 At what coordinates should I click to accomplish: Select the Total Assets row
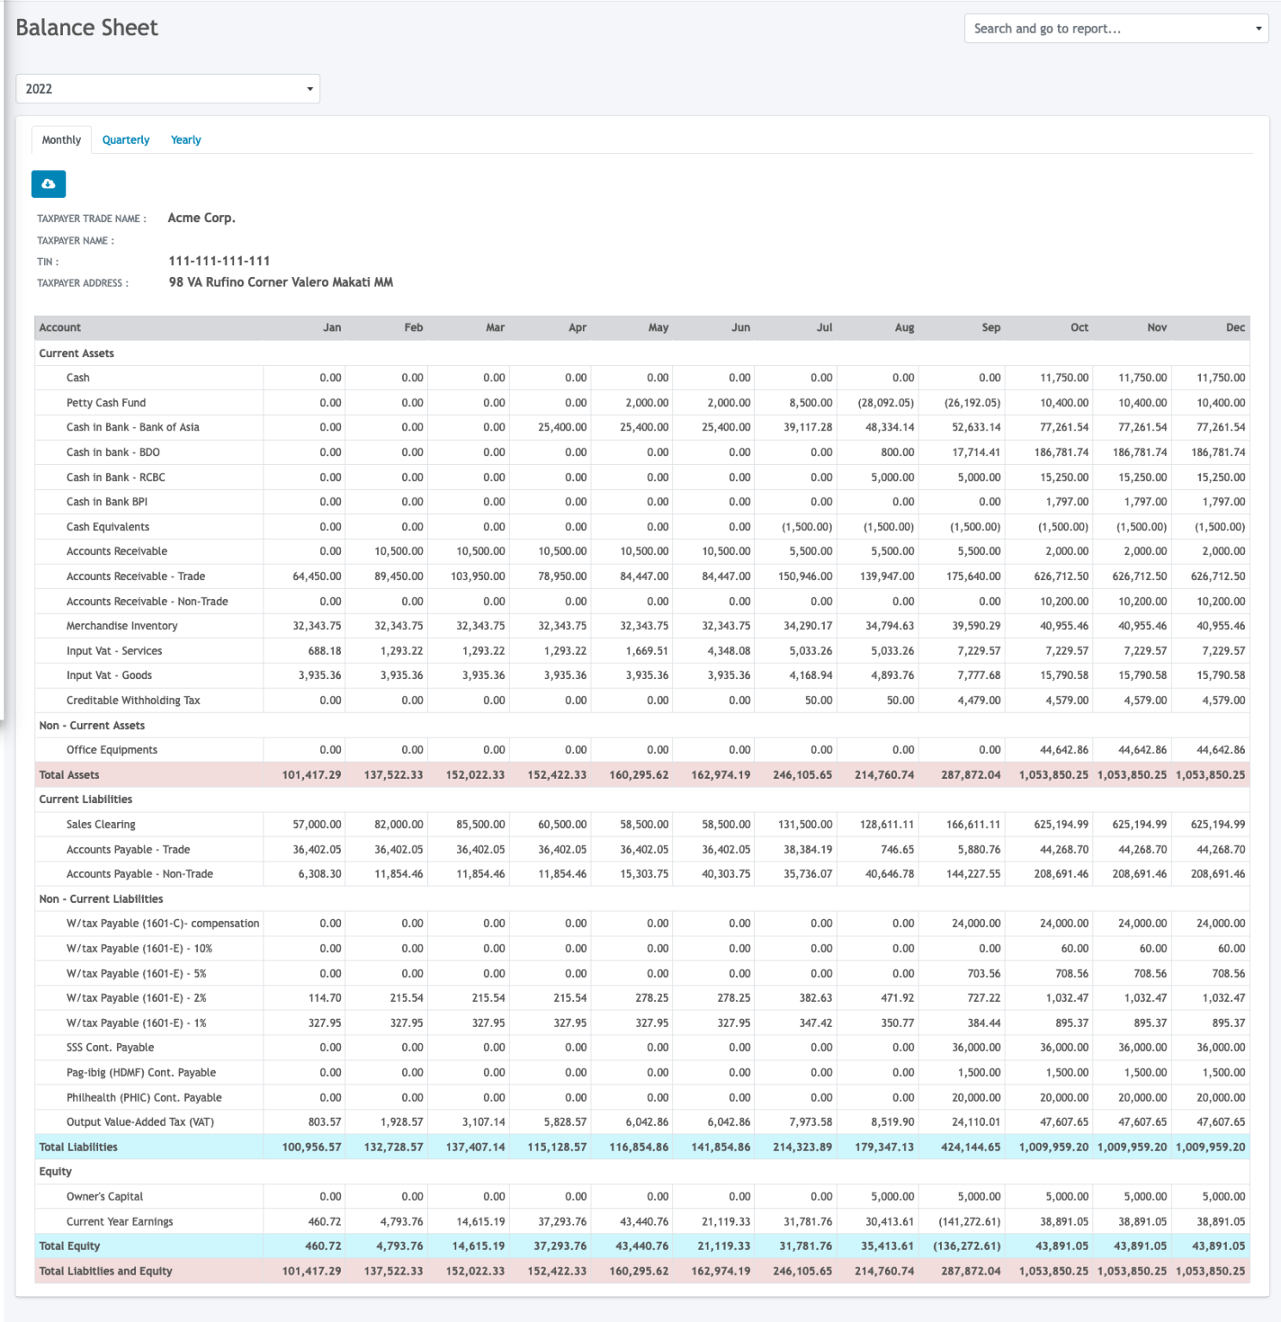(69, 775)
